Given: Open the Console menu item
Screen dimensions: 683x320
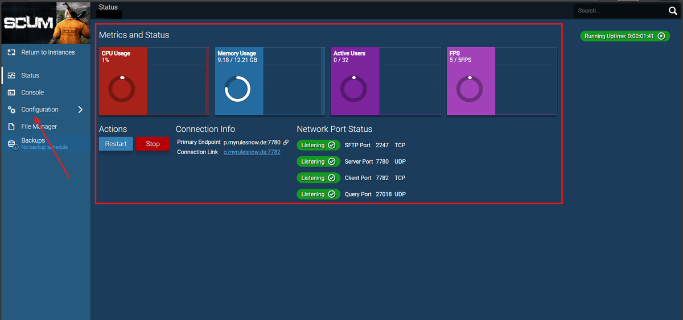Looking at the screenshot, I should point(32,93).
